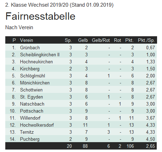Click the Fairnesstabelle heading
The height and width of the screenshot is (152, 162).
click(x=40, y=16)
